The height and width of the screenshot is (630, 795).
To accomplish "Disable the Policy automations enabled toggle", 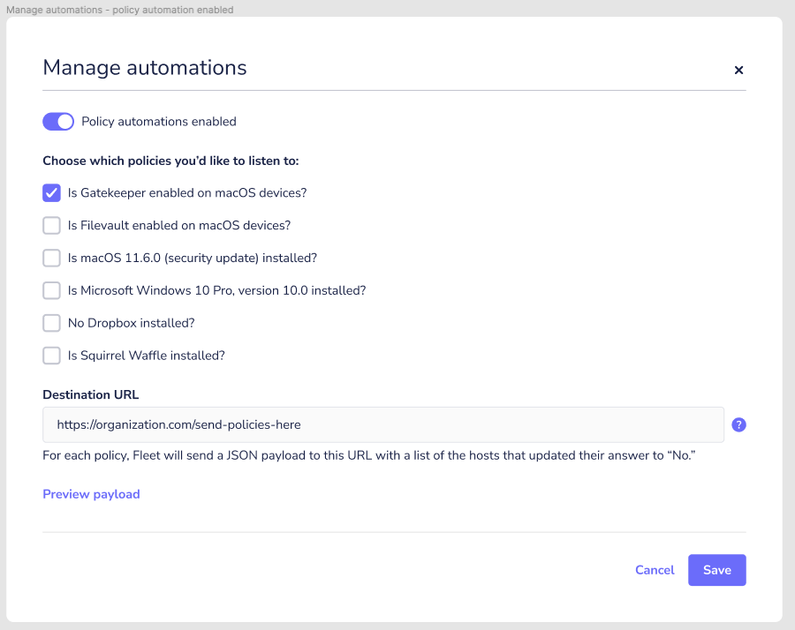I will pyautogui.click(x=58, y=121).
